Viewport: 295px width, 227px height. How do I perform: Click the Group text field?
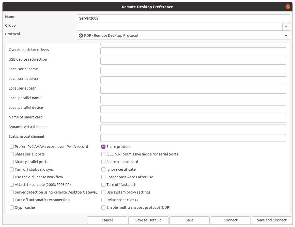(x=180, y=27)
